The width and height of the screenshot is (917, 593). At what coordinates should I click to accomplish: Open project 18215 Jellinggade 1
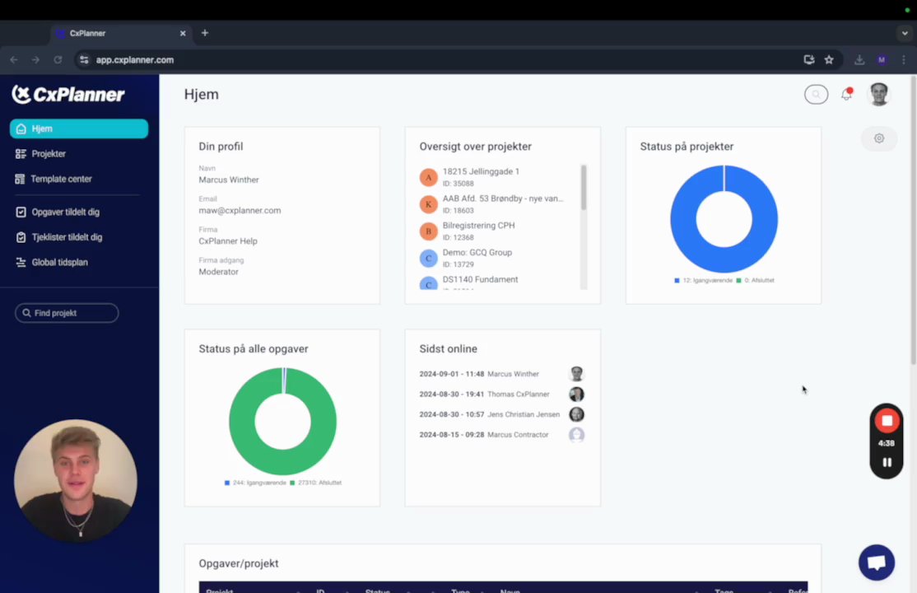click(x=481, y=171)
